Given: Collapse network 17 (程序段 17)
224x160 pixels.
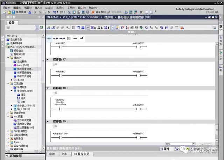Looking at the screenshot, I should (x=48, y=60).
